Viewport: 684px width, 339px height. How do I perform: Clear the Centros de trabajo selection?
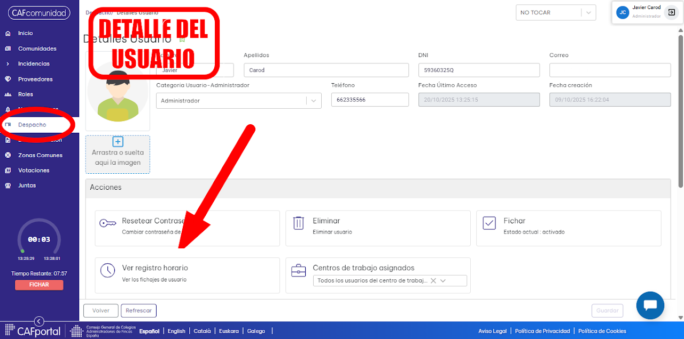[433, 280]
